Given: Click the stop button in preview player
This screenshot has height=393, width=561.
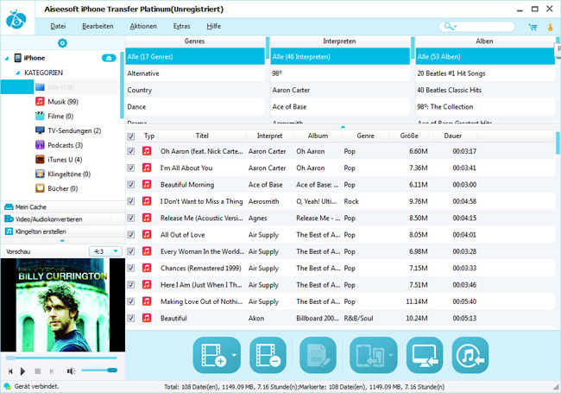Looking at the screenshot, I should [x=38, y=371].
